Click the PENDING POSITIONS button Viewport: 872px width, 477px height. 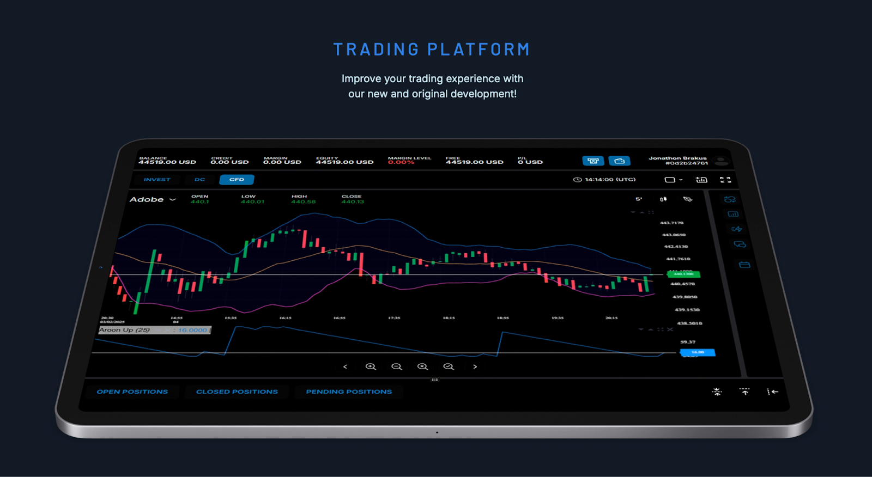point(349,392)
